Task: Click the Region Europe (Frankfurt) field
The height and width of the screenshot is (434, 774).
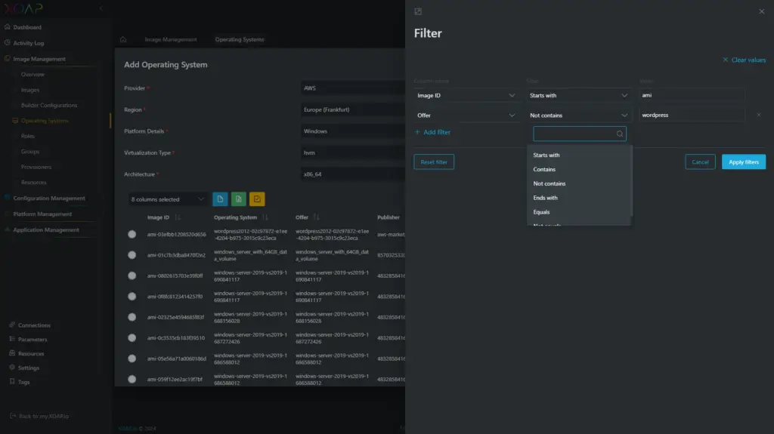Action: [x=353, y=110]
